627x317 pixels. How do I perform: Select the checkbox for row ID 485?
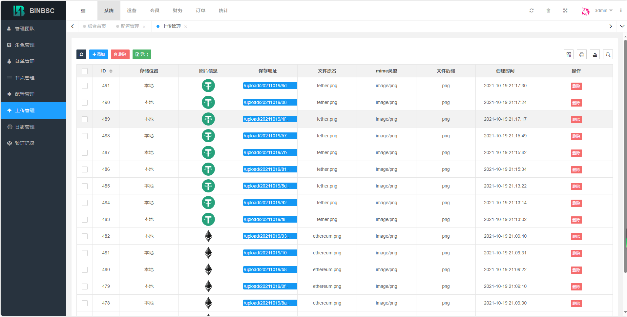click(85, 186)
